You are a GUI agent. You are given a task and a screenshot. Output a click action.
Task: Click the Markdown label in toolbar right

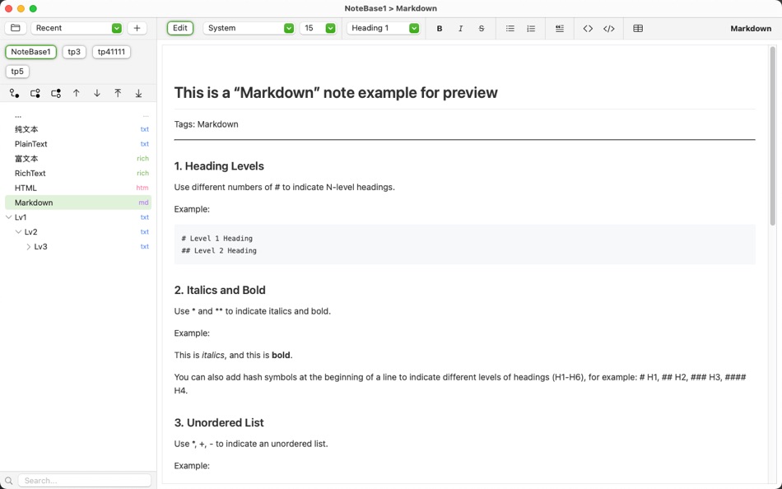pos(751,29)
